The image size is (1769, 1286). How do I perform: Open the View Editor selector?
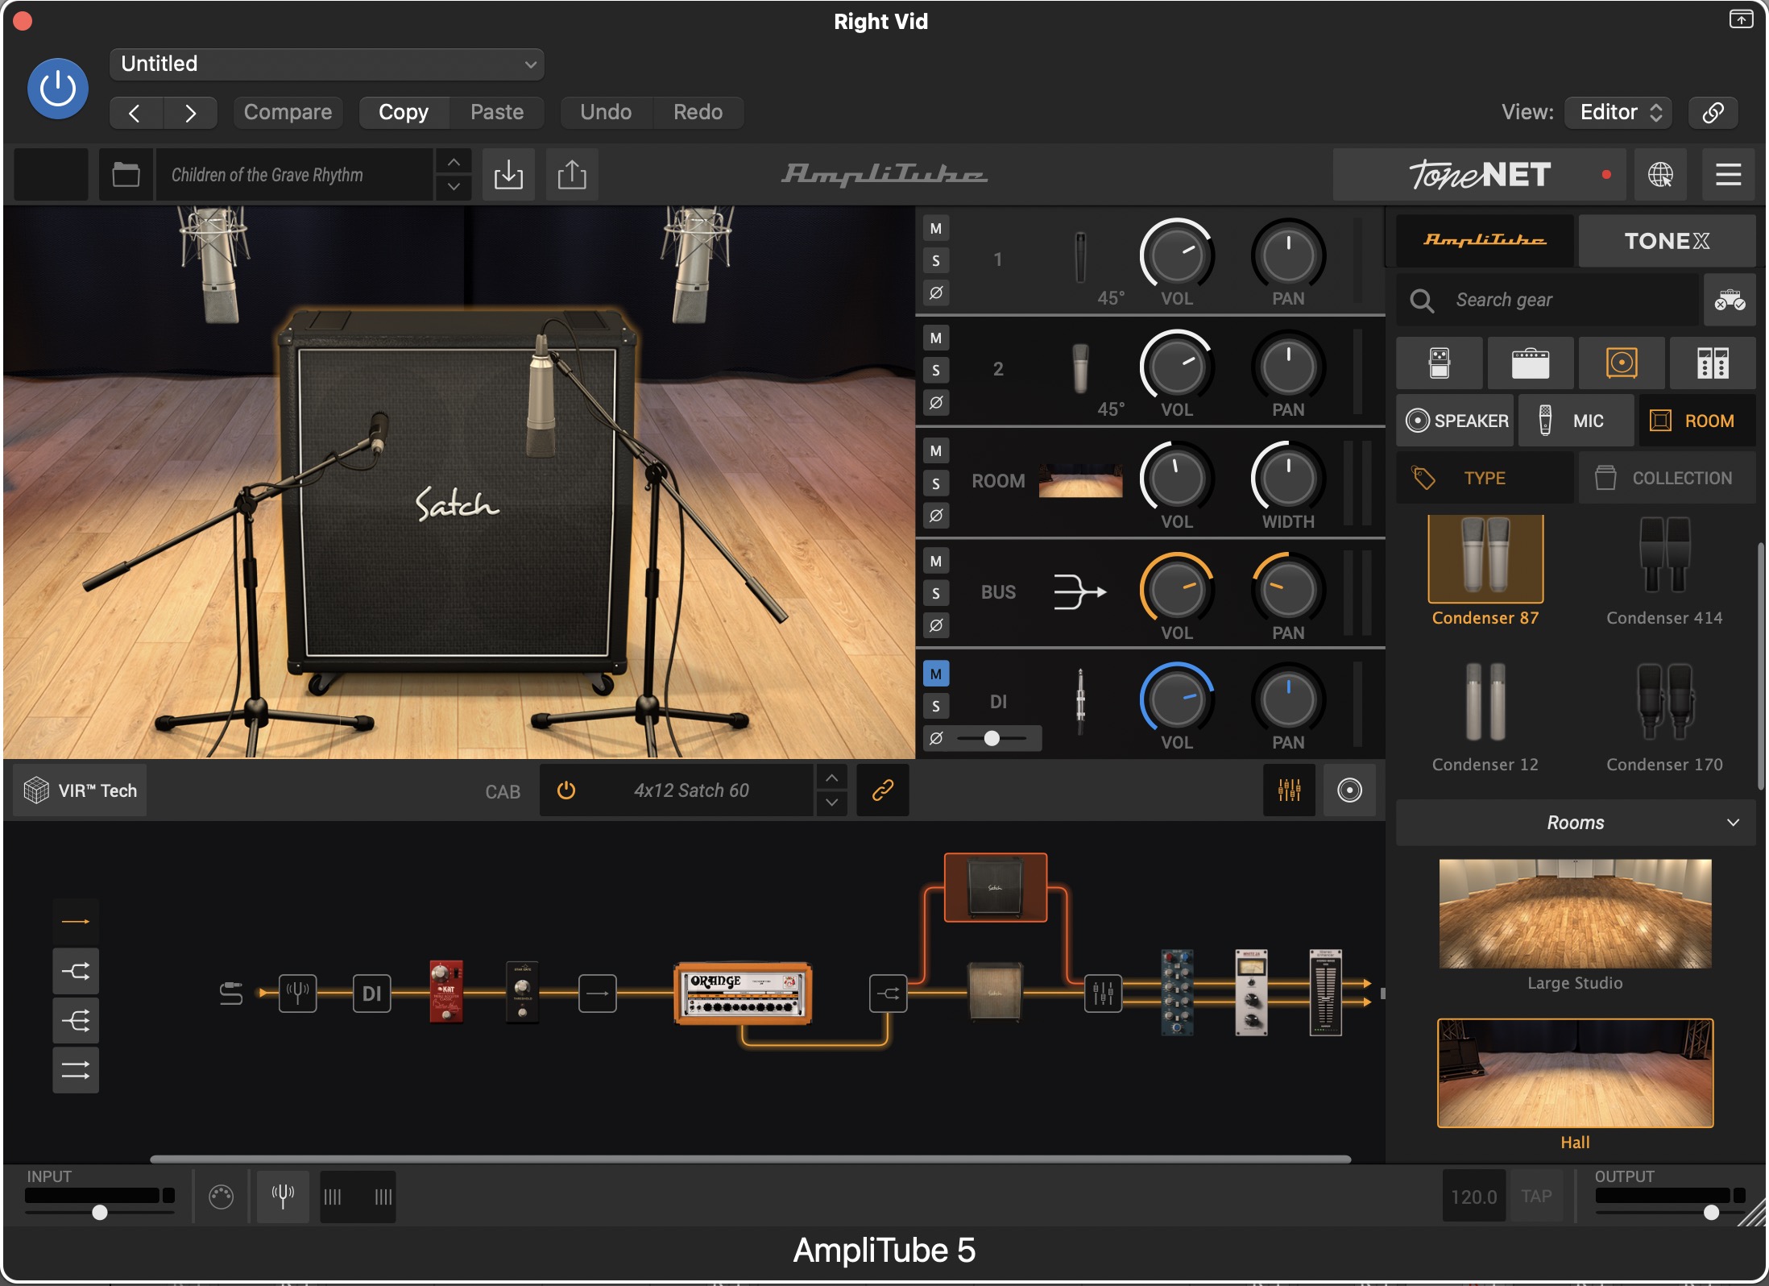click(1618, 112)
